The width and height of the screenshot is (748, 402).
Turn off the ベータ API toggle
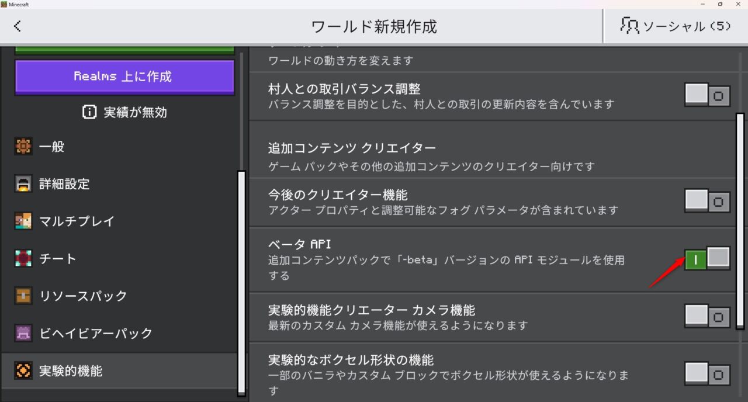click(x=708, y=259)
